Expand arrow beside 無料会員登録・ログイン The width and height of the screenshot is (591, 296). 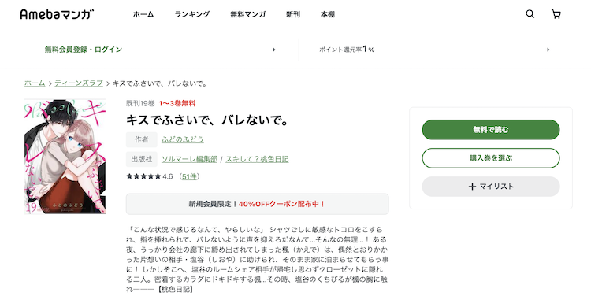click(274, 50)
